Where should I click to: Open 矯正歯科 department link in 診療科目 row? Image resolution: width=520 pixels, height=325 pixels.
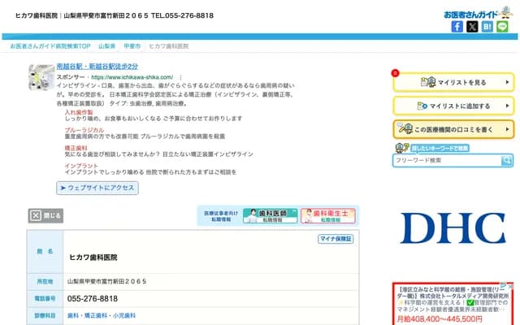point(96,316)
